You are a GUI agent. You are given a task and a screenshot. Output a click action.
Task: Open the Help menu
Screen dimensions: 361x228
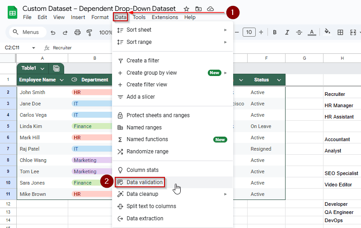tap(190, 17)
